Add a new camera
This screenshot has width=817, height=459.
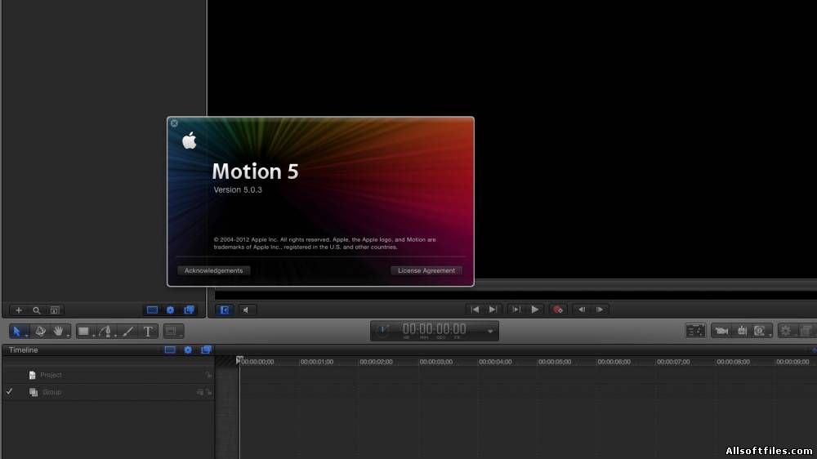click(x=721, y=331)
